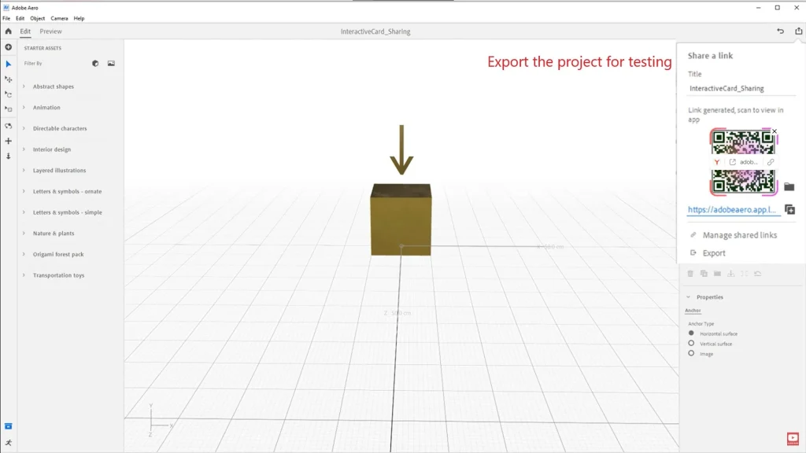Expand the Directable characters category
Viewport: 806px width, 453px height.
(x=24, y=128)
